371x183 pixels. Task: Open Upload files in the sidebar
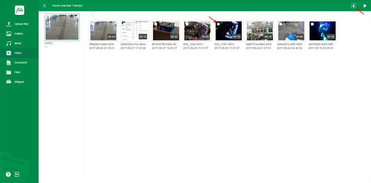[19, 24]
